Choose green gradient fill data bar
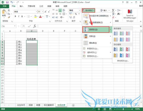This screenshot has height=111, width=143. [x=122, y=33]
